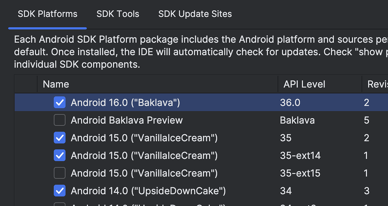The image size is (388, 206).
Task: Click the 35-ext14 API level cell
Action: [x=300, y=155]
